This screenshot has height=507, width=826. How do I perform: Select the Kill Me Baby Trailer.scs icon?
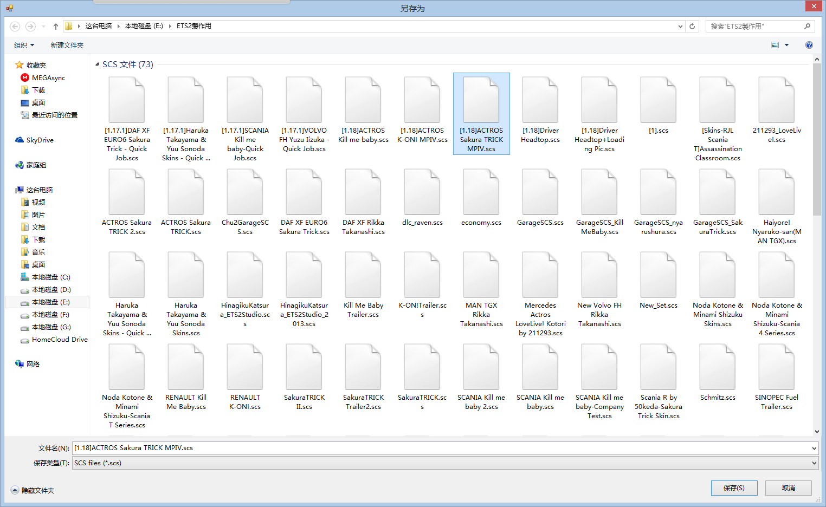tap(363, 275)
